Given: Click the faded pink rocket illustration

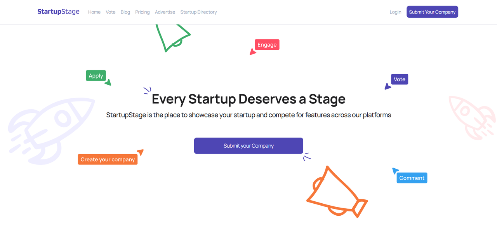Looking at the screenshot, I should (x=471, y=117).
